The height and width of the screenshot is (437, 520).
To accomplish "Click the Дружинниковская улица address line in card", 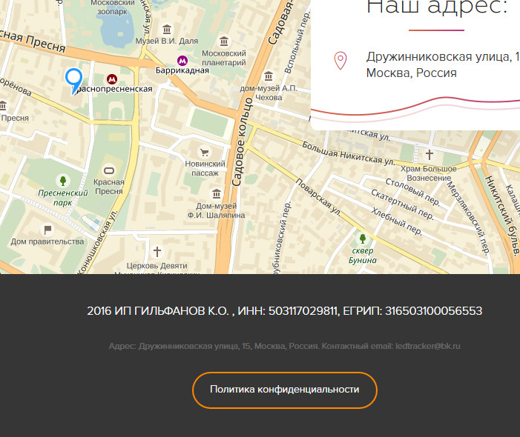I will pos(443,57).
